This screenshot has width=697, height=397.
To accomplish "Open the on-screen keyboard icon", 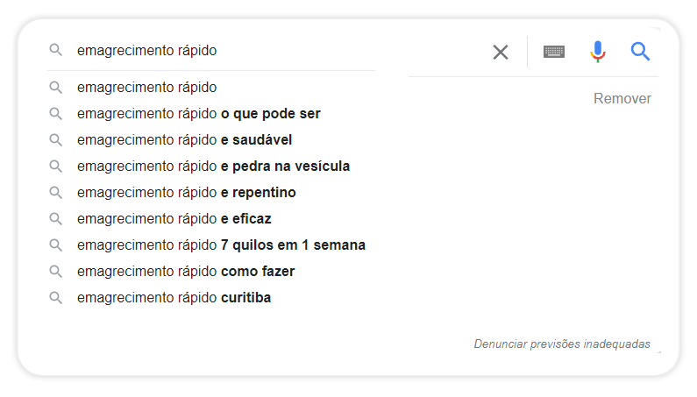I will pyautogui.click(x=554, y=52).
